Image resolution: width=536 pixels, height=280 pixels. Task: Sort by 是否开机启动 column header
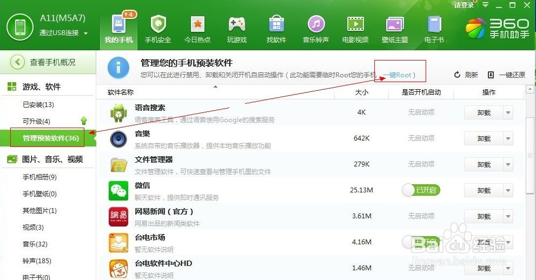point(421,92)
